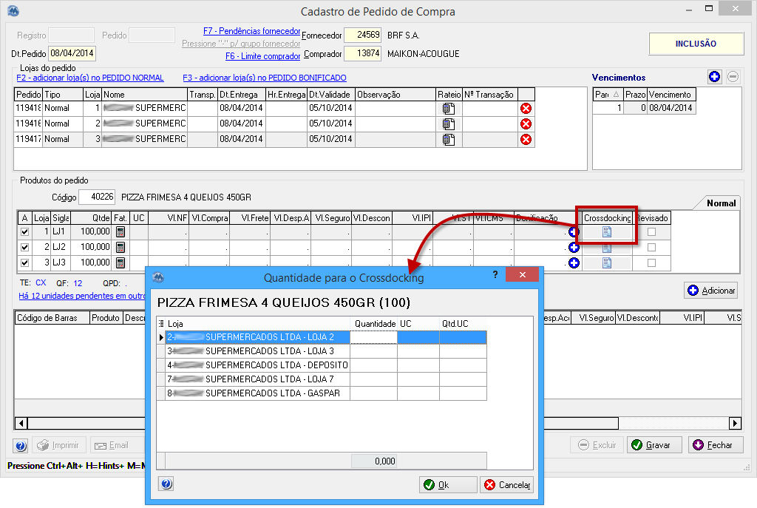Viewport: 757px width, 508px height.
Task: Click Bonificação plus icon in LJ1 row
Action: coord(574,232)
